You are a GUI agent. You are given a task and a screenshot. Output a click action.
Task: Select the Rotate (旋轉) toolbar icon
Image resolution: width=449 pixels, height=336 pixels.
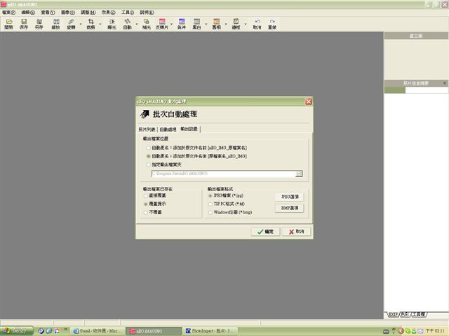coord(71,24)
